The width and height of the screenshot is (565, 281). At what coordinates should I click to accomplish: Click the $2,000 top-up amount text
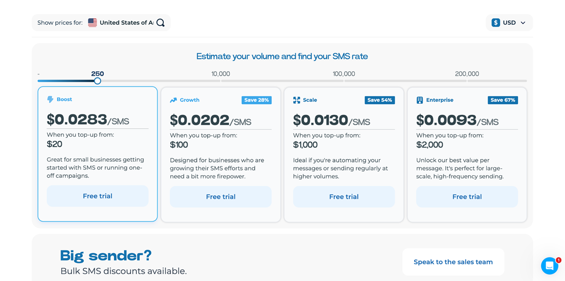[430, 145]
